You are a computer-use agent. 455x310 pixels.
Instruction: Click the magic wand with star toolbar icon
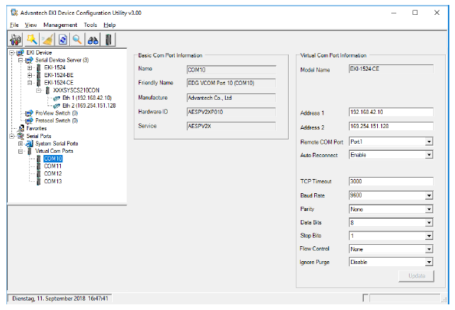point(32,40)
